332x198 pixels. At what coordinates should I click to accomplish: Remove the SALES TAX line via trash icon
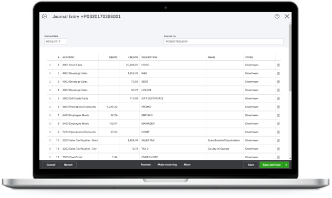278,140
